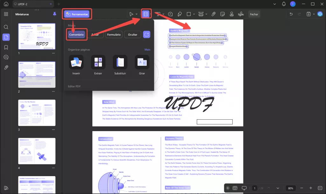Expand the save options dropdown arrow
The image size is (326, 194).
314,14
